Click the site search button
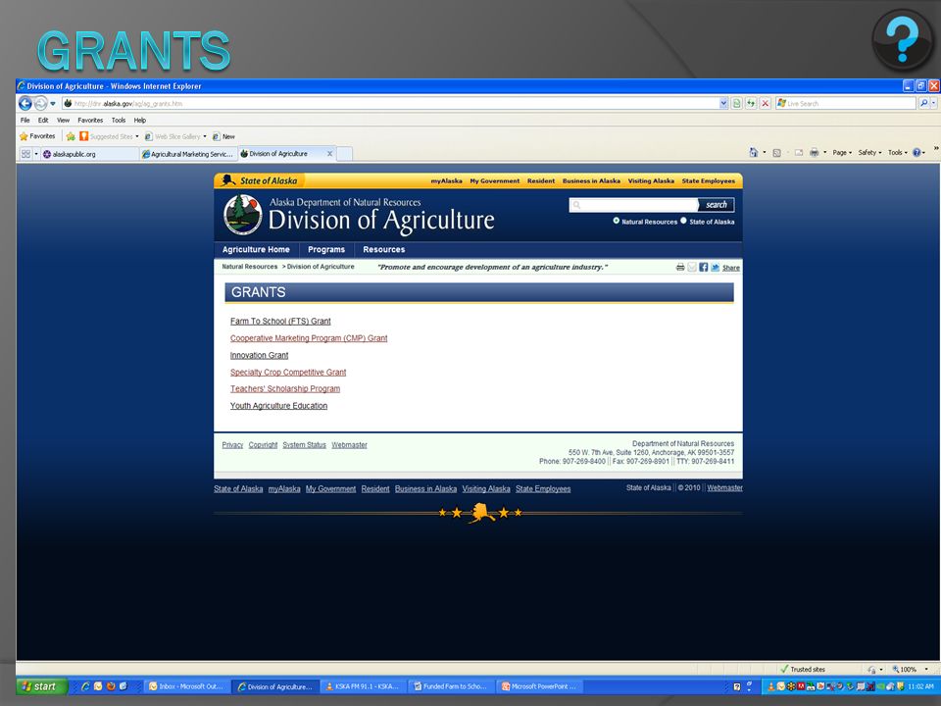 coord(716,205)
